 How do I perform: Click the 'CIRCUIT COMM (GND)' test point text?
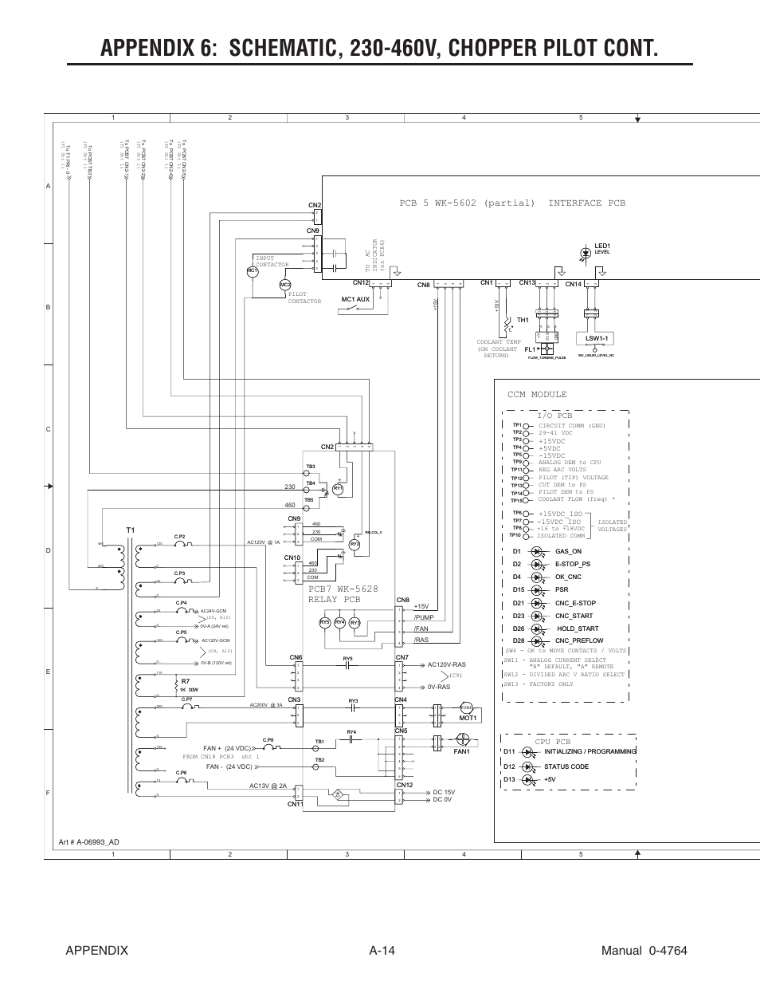coord(572,426)
